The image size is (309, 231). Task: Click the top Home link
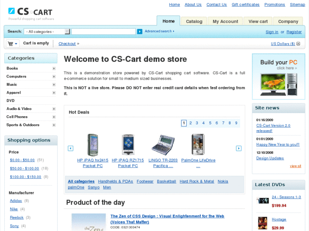tap(174, 5)
